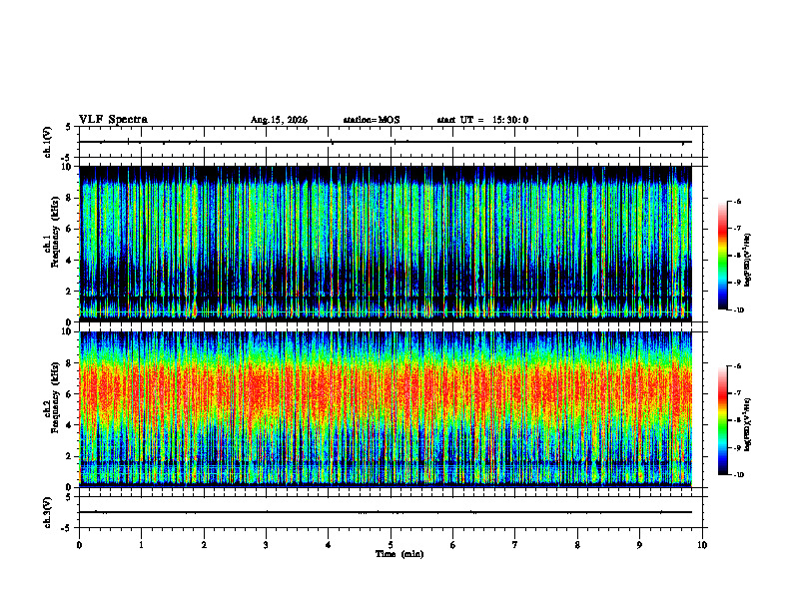Screen dimensions: 791x611
Task: Click the ch.1 PSD color scale bar
Action: pos(722,256)
